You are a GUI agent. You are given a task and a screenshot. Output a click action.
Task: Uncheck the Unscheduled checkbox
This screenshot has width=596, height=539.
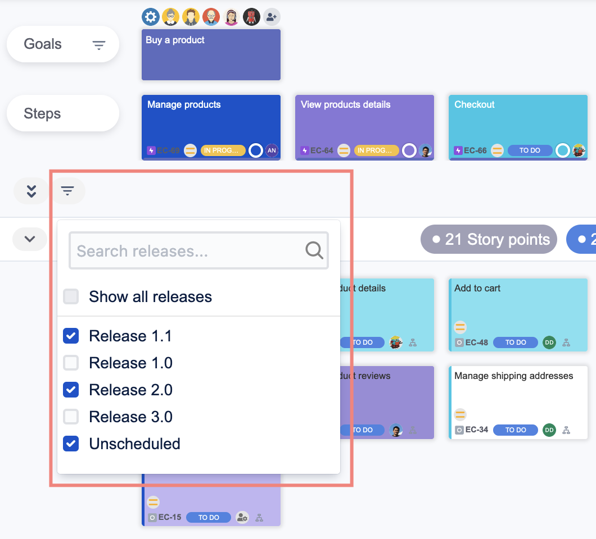[71, 444]
